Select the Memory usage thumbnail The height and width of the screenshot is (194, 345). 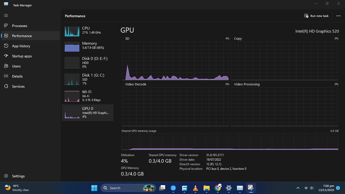pos(72,47)
